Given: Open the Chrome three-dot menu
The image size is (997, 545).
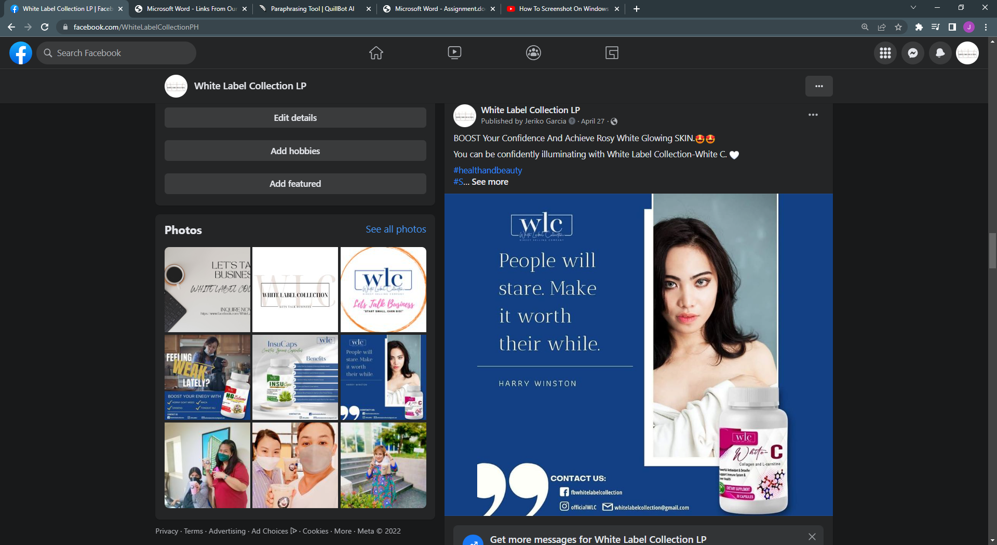Looking at the screenshot, I should click(x=986, y=27).
